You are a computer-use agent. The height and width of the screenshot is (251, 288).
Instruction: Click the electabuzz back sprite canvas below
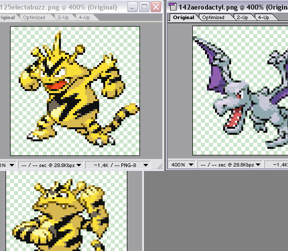pyautogui.click(x=66, y=211)
